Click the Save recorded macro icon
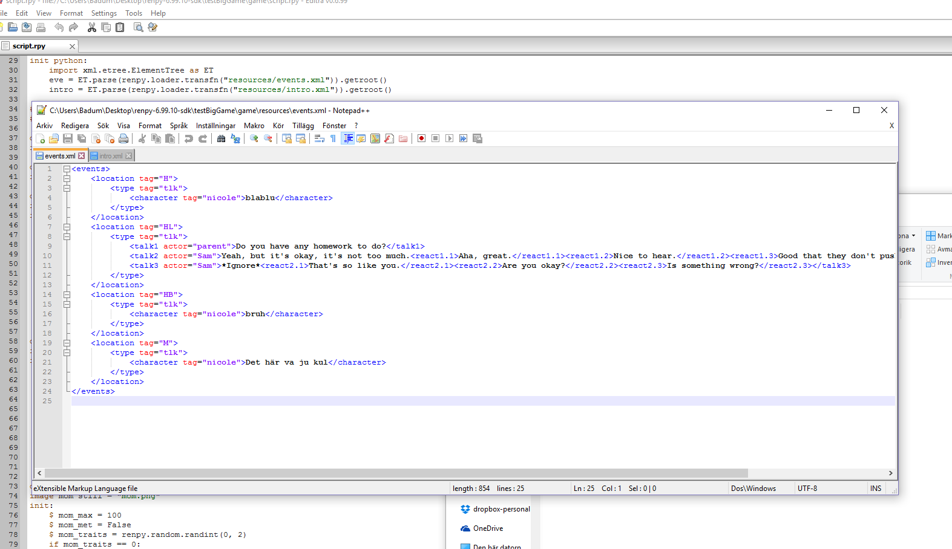952x549 pixels. click(478, 138)
